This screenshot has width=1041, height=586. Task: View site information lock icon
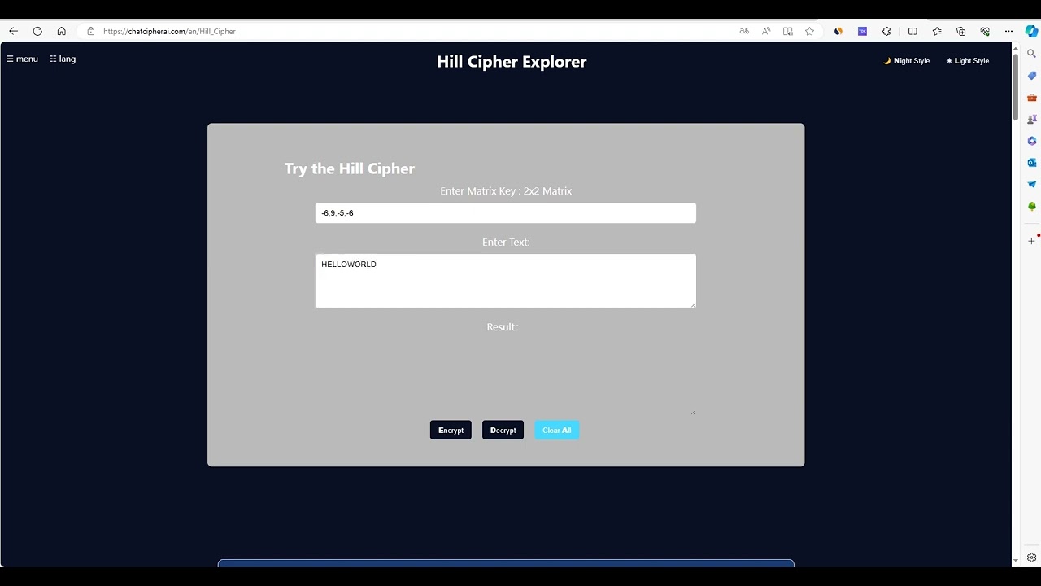(x=90, y=31)
